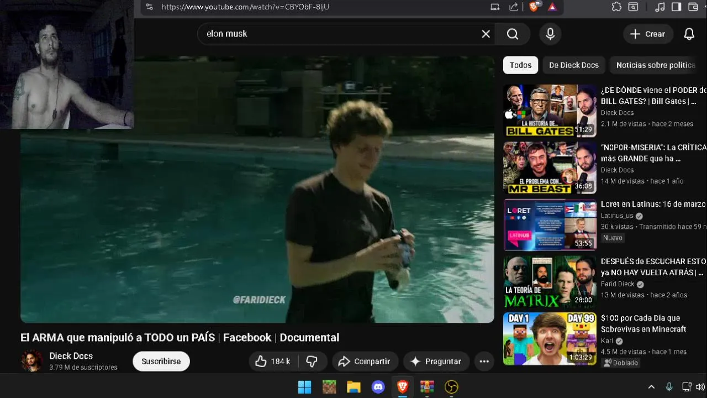Screen dimensions: 707x398
Task: Start voice search with the microphone icon
Action: click(x=550, y=34)
